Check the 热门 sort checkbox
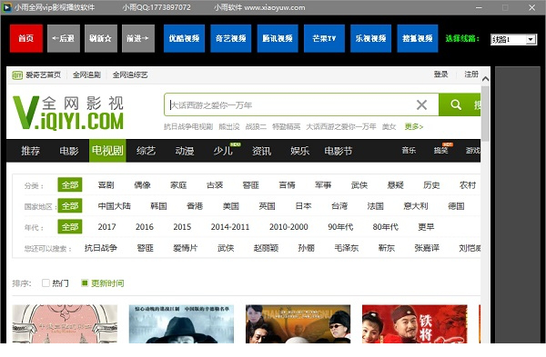This screenshot has height=357, width=546. (45, 283)
